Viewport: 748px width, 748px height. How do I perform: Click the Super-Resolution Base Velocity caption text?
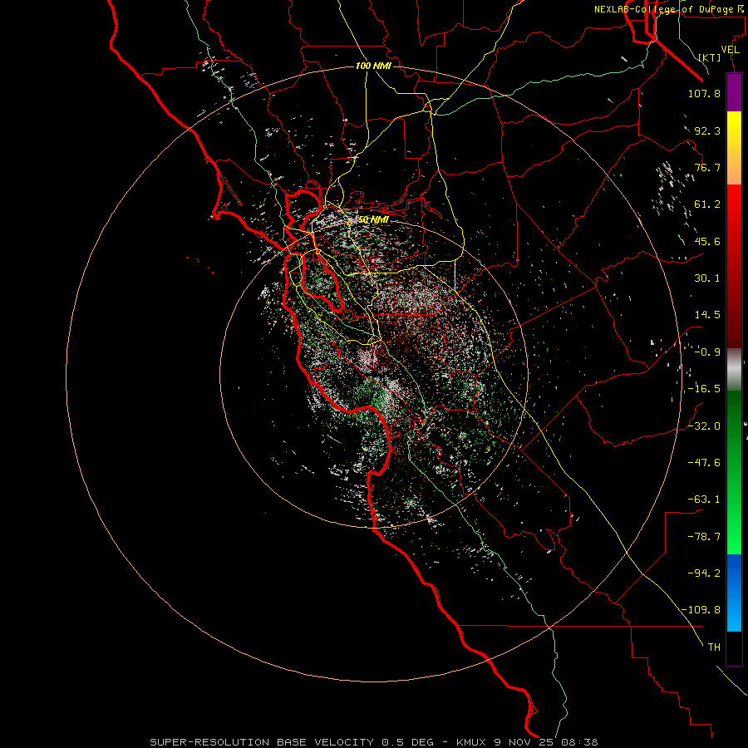(x=374, y=742)
